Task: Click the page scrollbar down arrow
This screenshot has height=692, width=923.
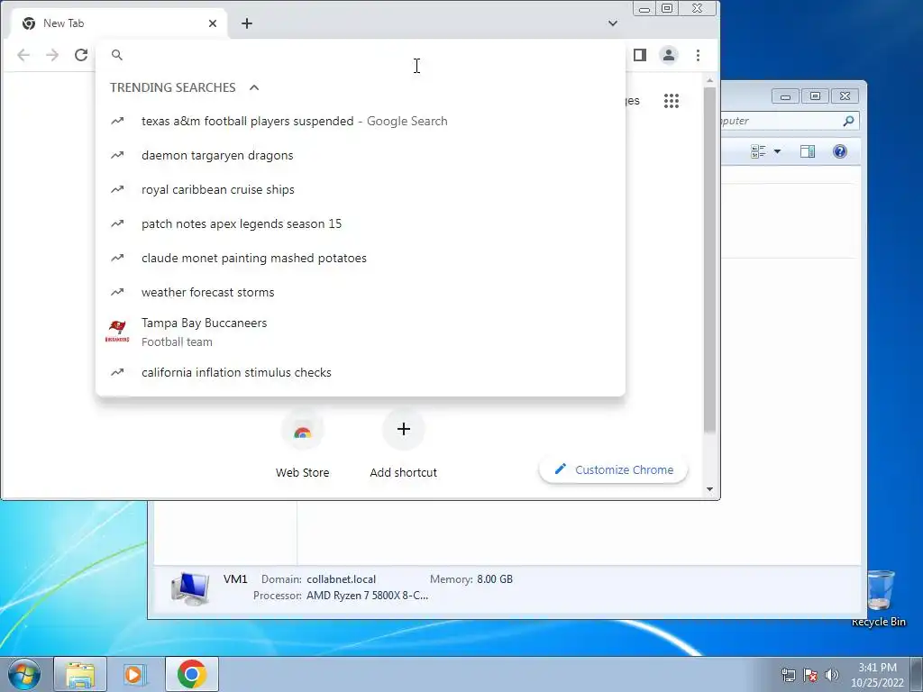Action: point(710,489)
